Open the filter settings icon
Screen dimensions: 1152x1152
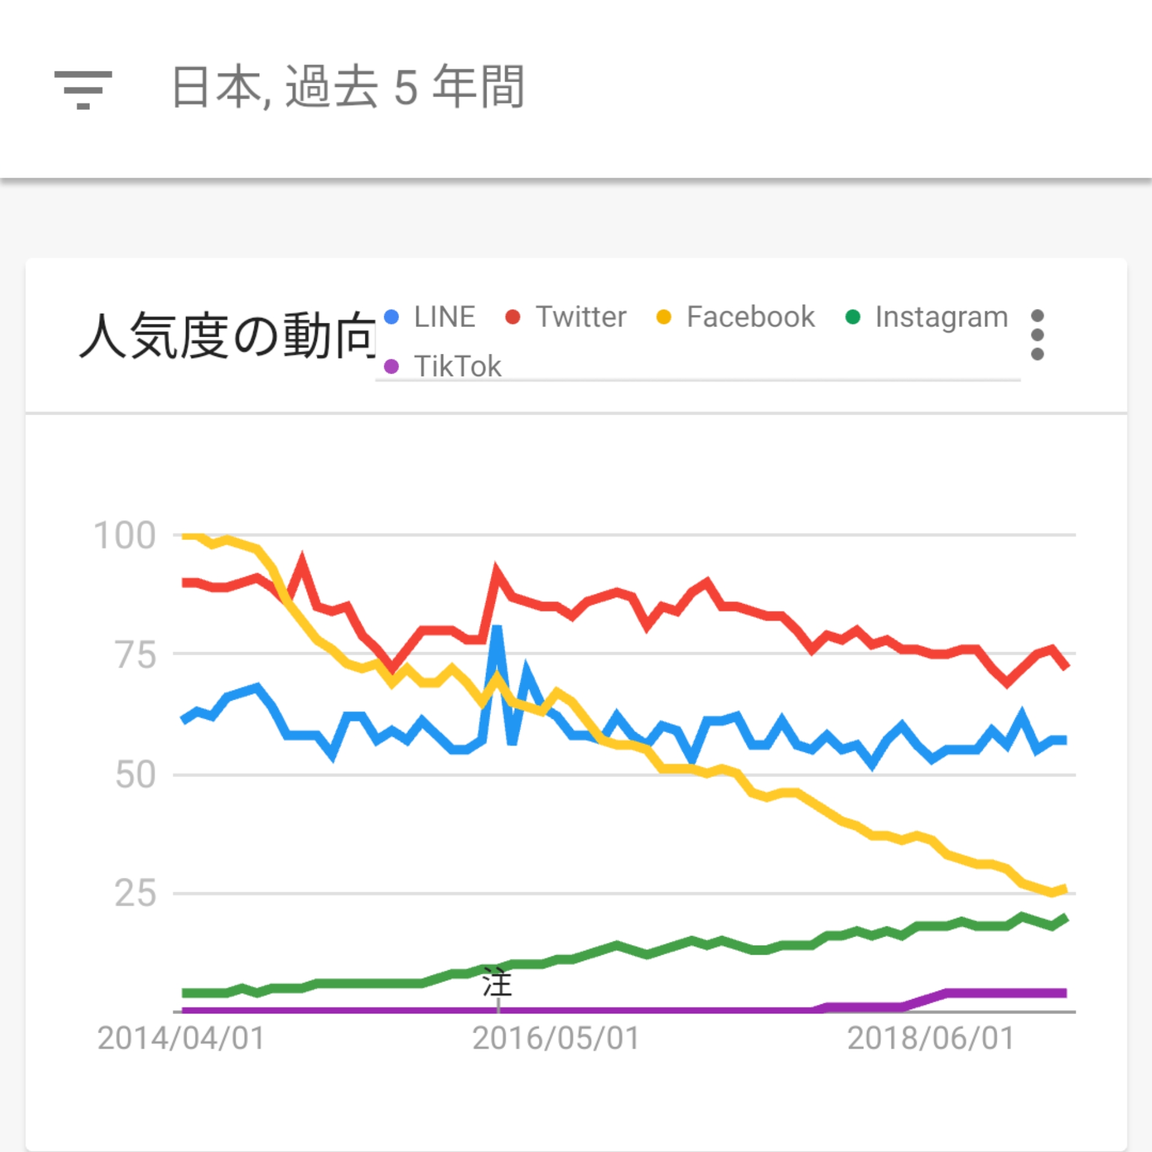point(83,89)
